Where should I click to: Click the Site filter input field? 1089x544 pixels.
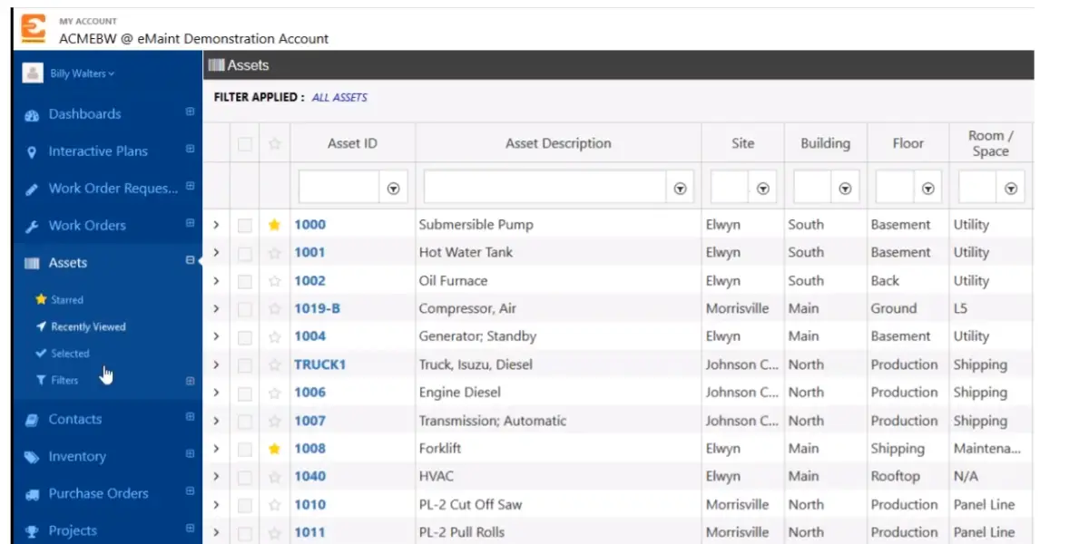730,188
